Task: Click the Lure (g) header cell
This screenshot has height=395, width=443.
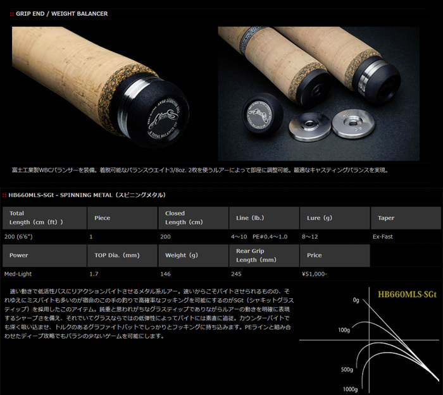Action: (335, 218)
